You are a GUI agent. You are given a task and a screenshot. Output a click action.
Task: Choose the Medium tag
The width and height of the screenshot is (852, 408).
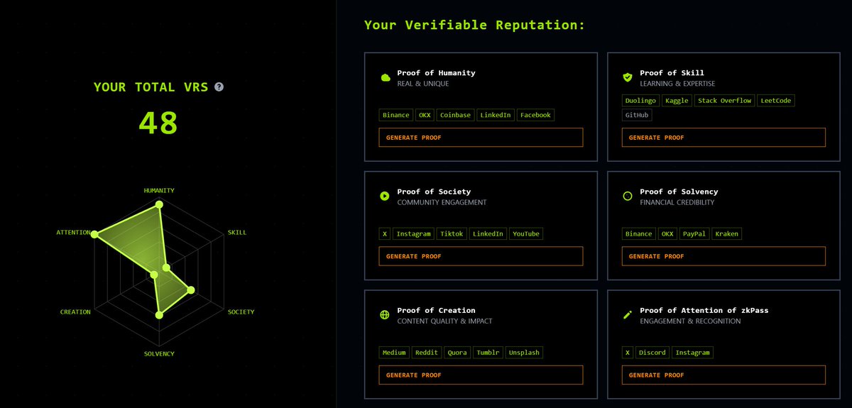394,352
